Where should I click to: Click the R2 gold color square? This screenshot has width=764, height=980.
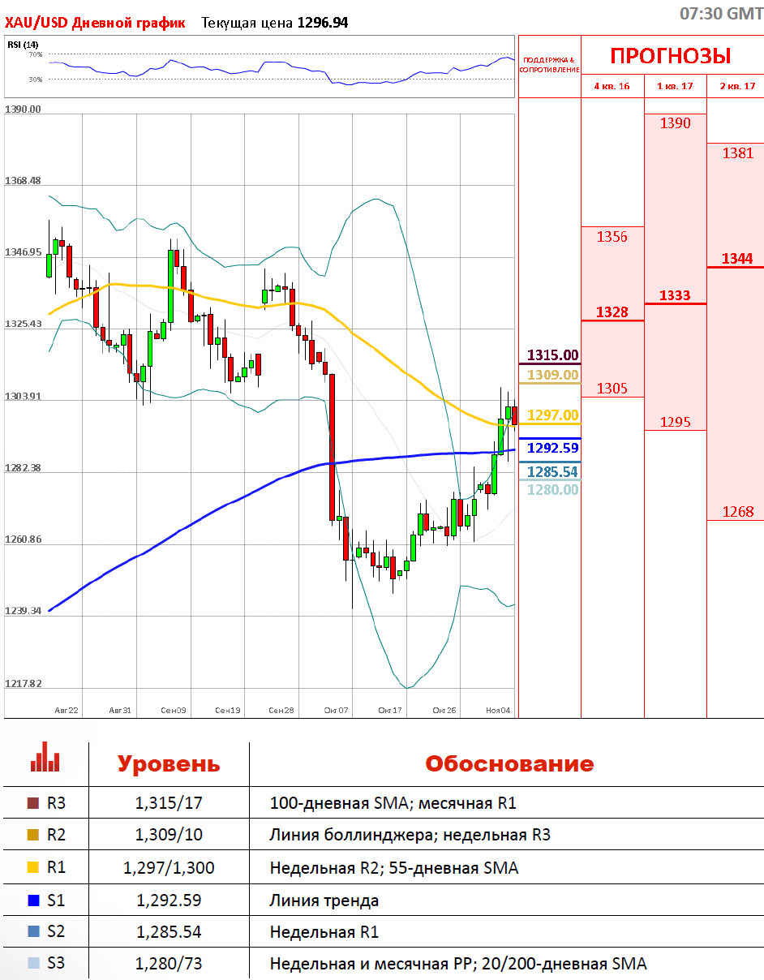[33, 835]
